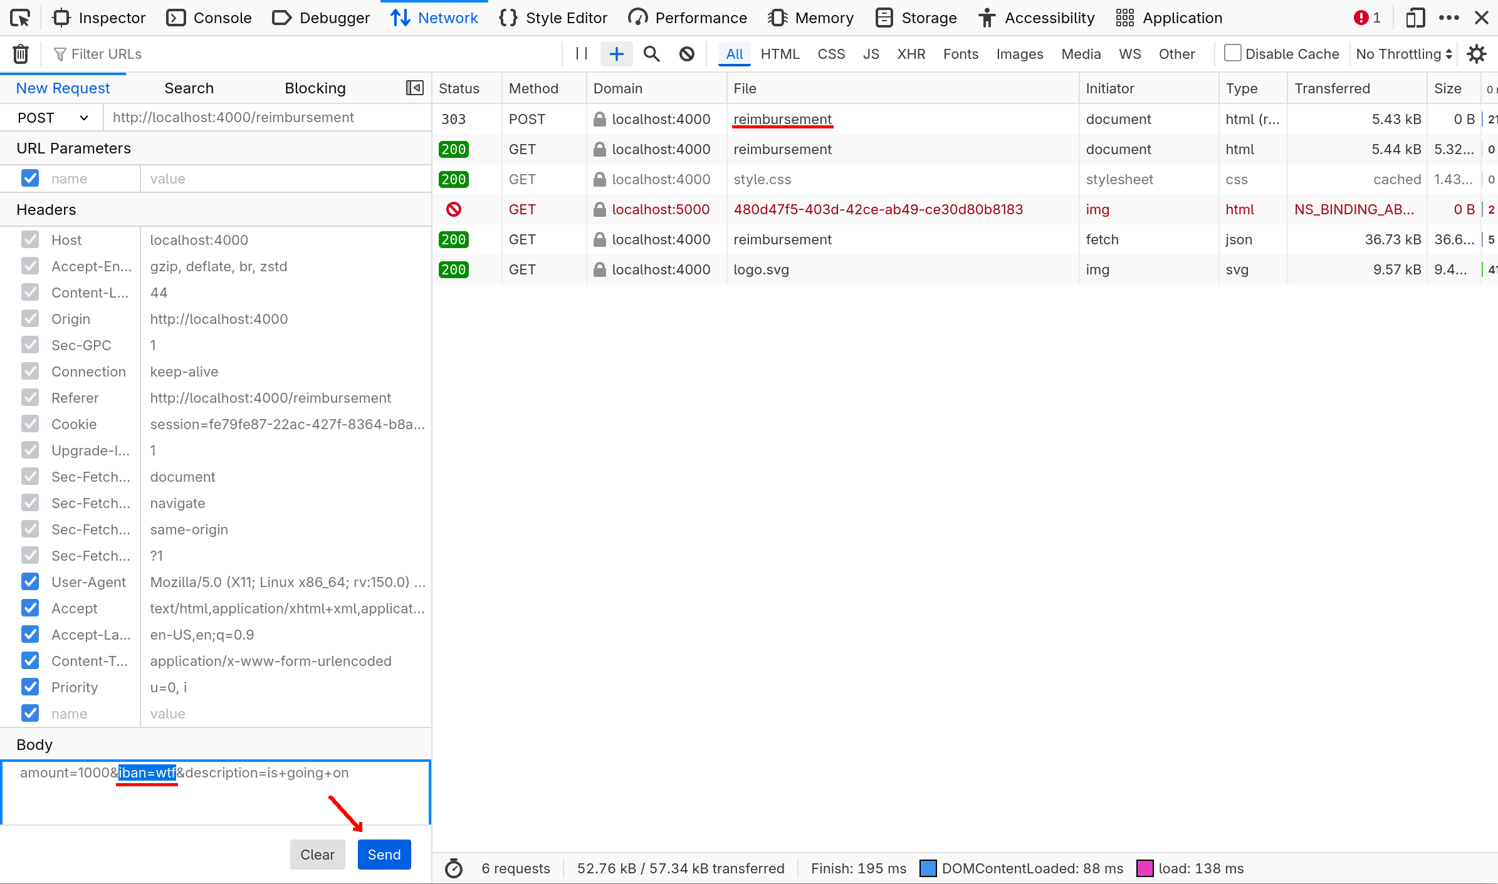Open the Console panel
The image size is (1498, 884).
click(x=209, y=18)
